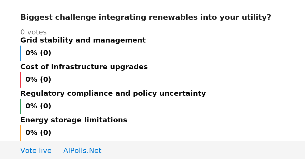
Task: Click the 0% (0) result for Energy storage
Action: click(38, 133)
